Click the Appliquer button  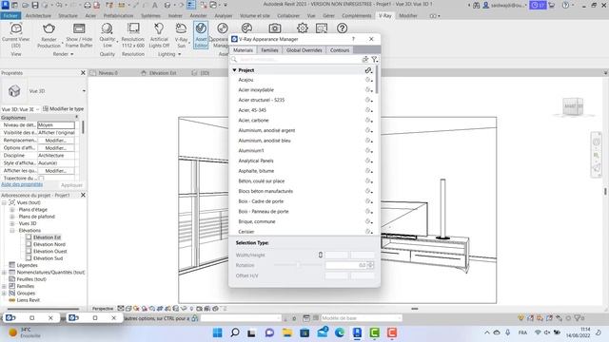(x=71, y=185)
